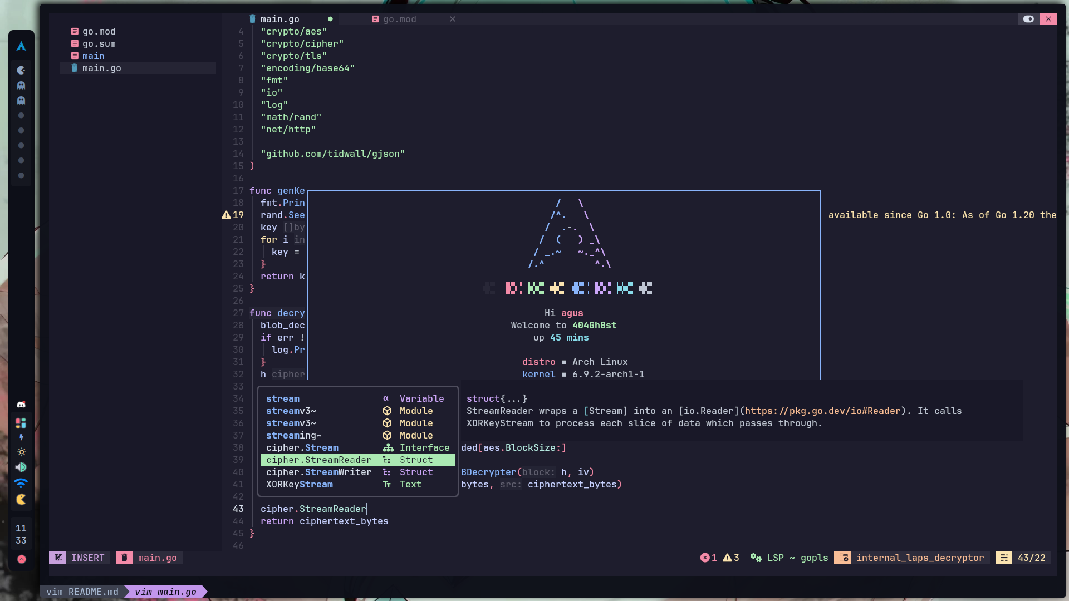Open the dashboard widget icon

click(21, 423)
